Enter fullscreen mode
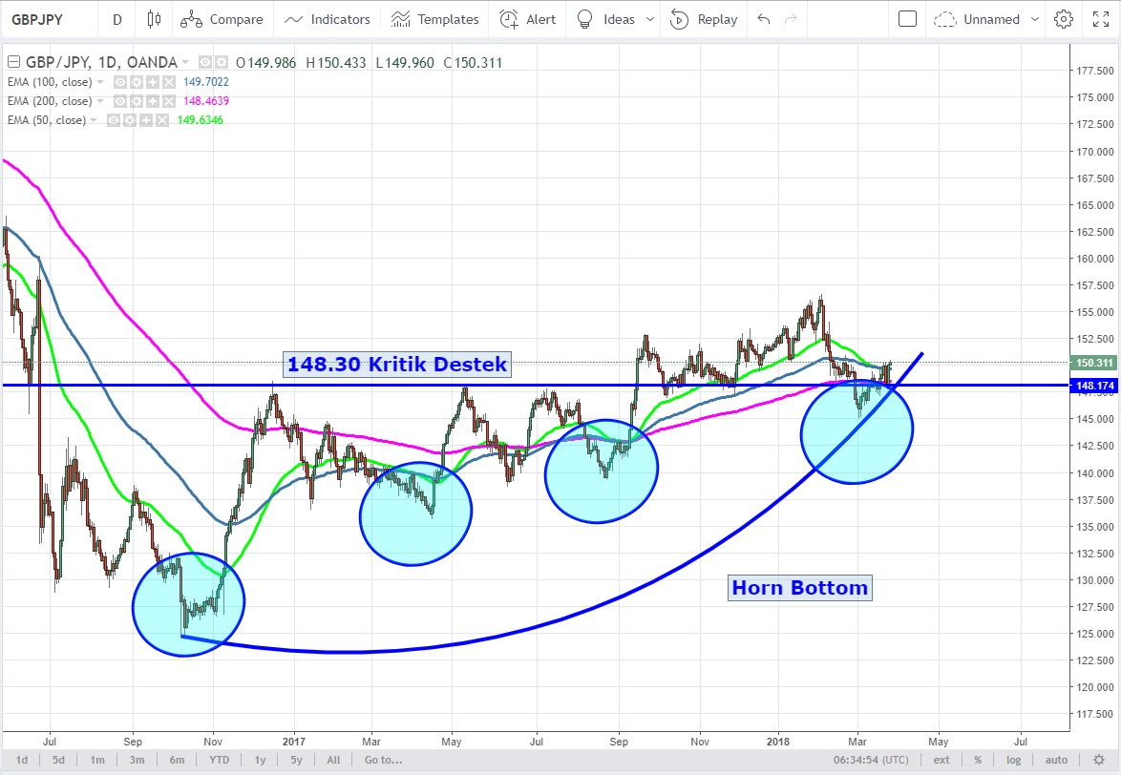This screenshot has height=775, width=1121. (x=1100, y=19)
